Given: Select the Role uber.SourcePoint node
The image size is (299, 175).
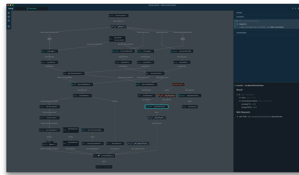Looking at the screenshot, I should pos(155,73).
